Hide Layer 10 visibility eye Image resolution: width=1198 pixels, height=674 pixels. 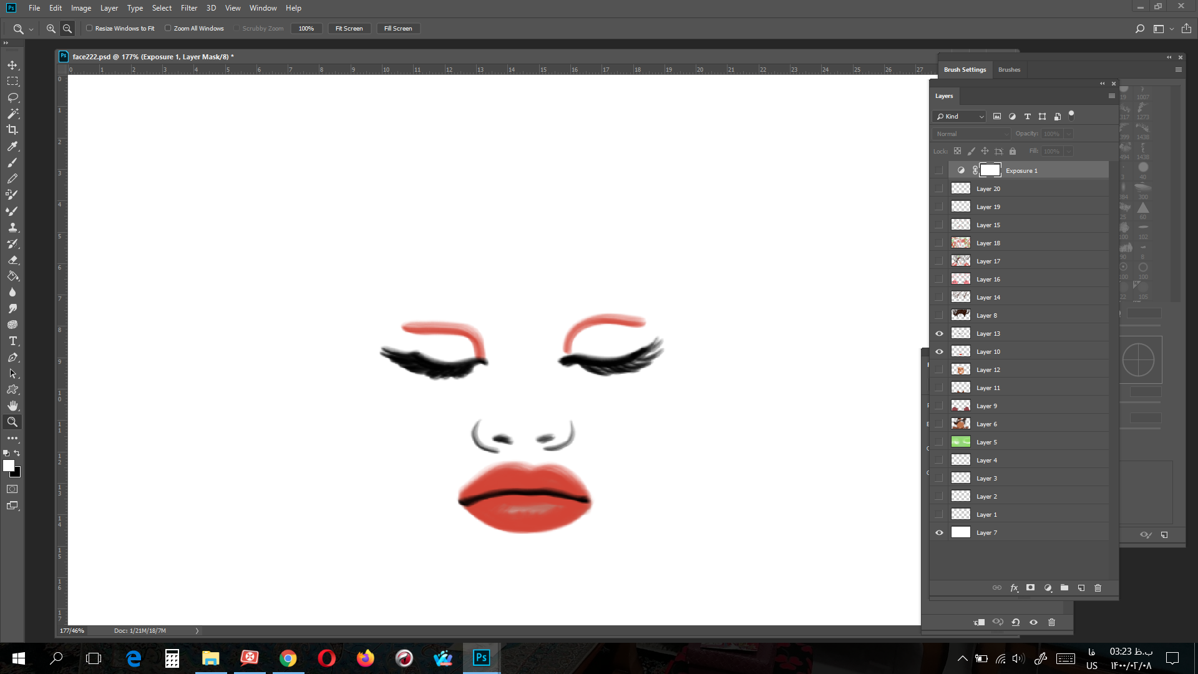939,352
